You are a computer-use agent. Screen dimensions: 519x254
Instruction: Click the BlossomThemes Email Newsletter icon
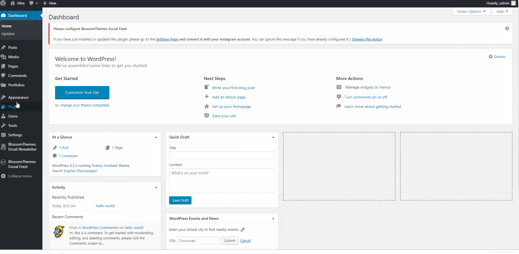pyautogui.click(x=4, y=147)
